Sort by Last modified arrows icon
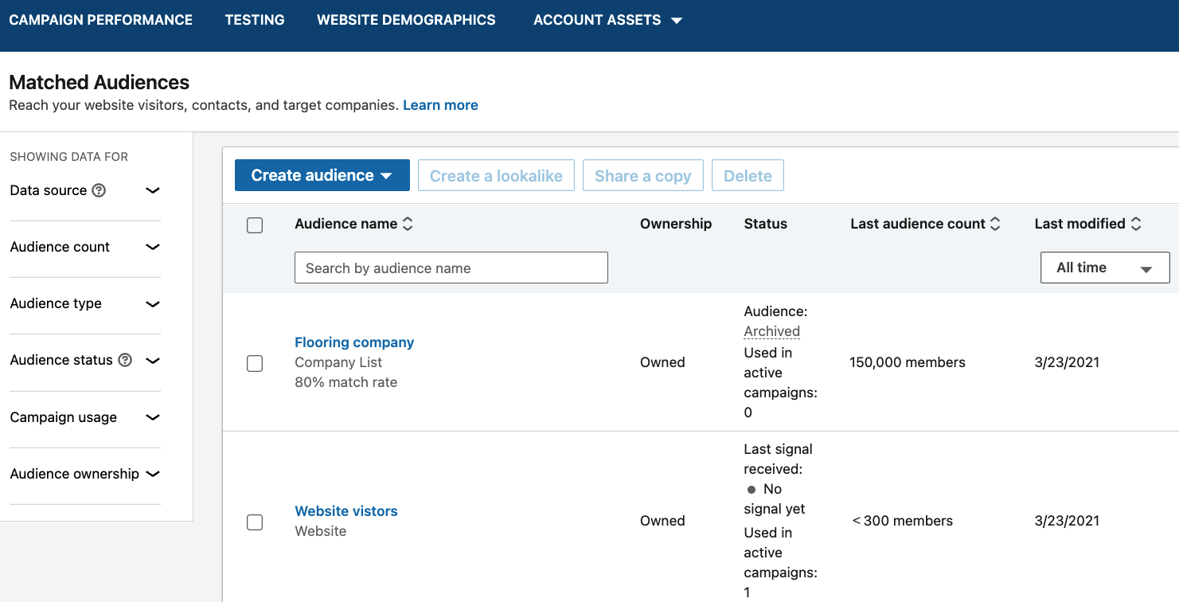The height and width of the screenshot is (602, 1179). click(1136, 224)
